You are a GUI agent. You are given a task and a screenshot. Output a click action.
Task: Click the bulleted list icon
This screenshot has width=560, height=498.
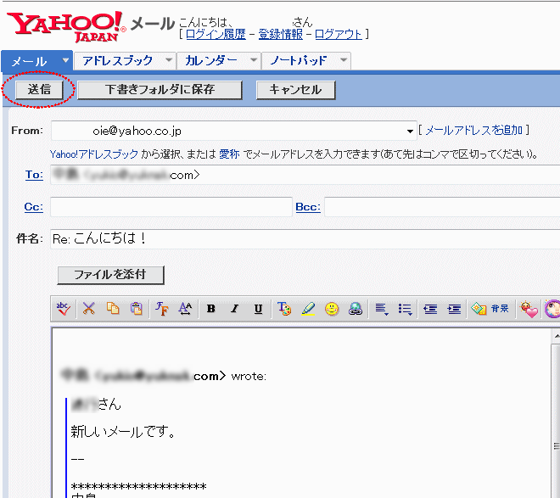click(406, 310)
